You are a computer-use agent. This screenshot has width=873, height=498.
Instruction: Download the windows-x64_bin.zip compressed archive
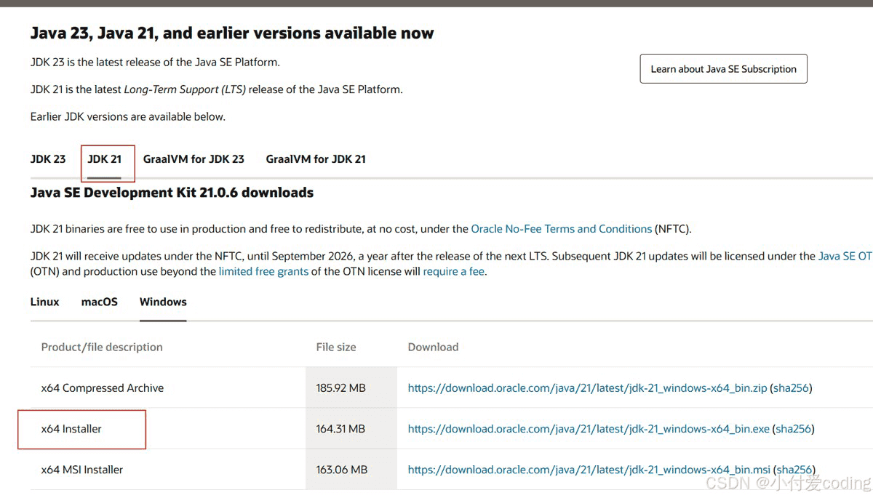pyautogui.click(x=587, y=388)
